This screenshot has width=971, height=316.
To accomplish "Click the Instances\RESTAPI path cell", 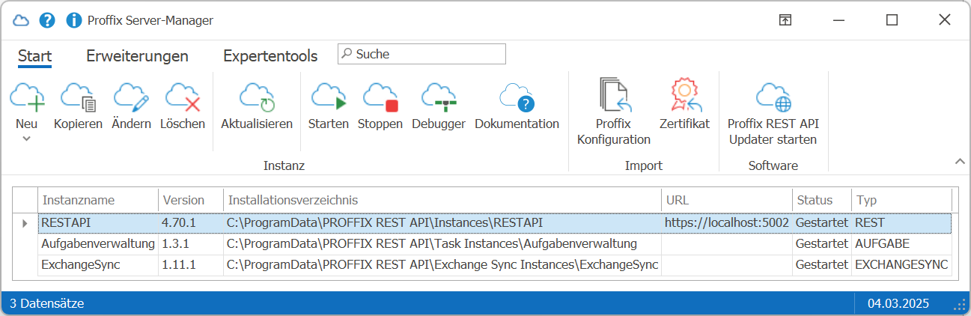I will (x=442, y=222).
